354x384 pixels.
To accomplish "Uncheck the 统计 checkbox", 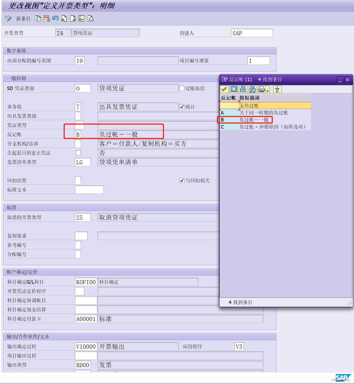I will pos(182,107).
